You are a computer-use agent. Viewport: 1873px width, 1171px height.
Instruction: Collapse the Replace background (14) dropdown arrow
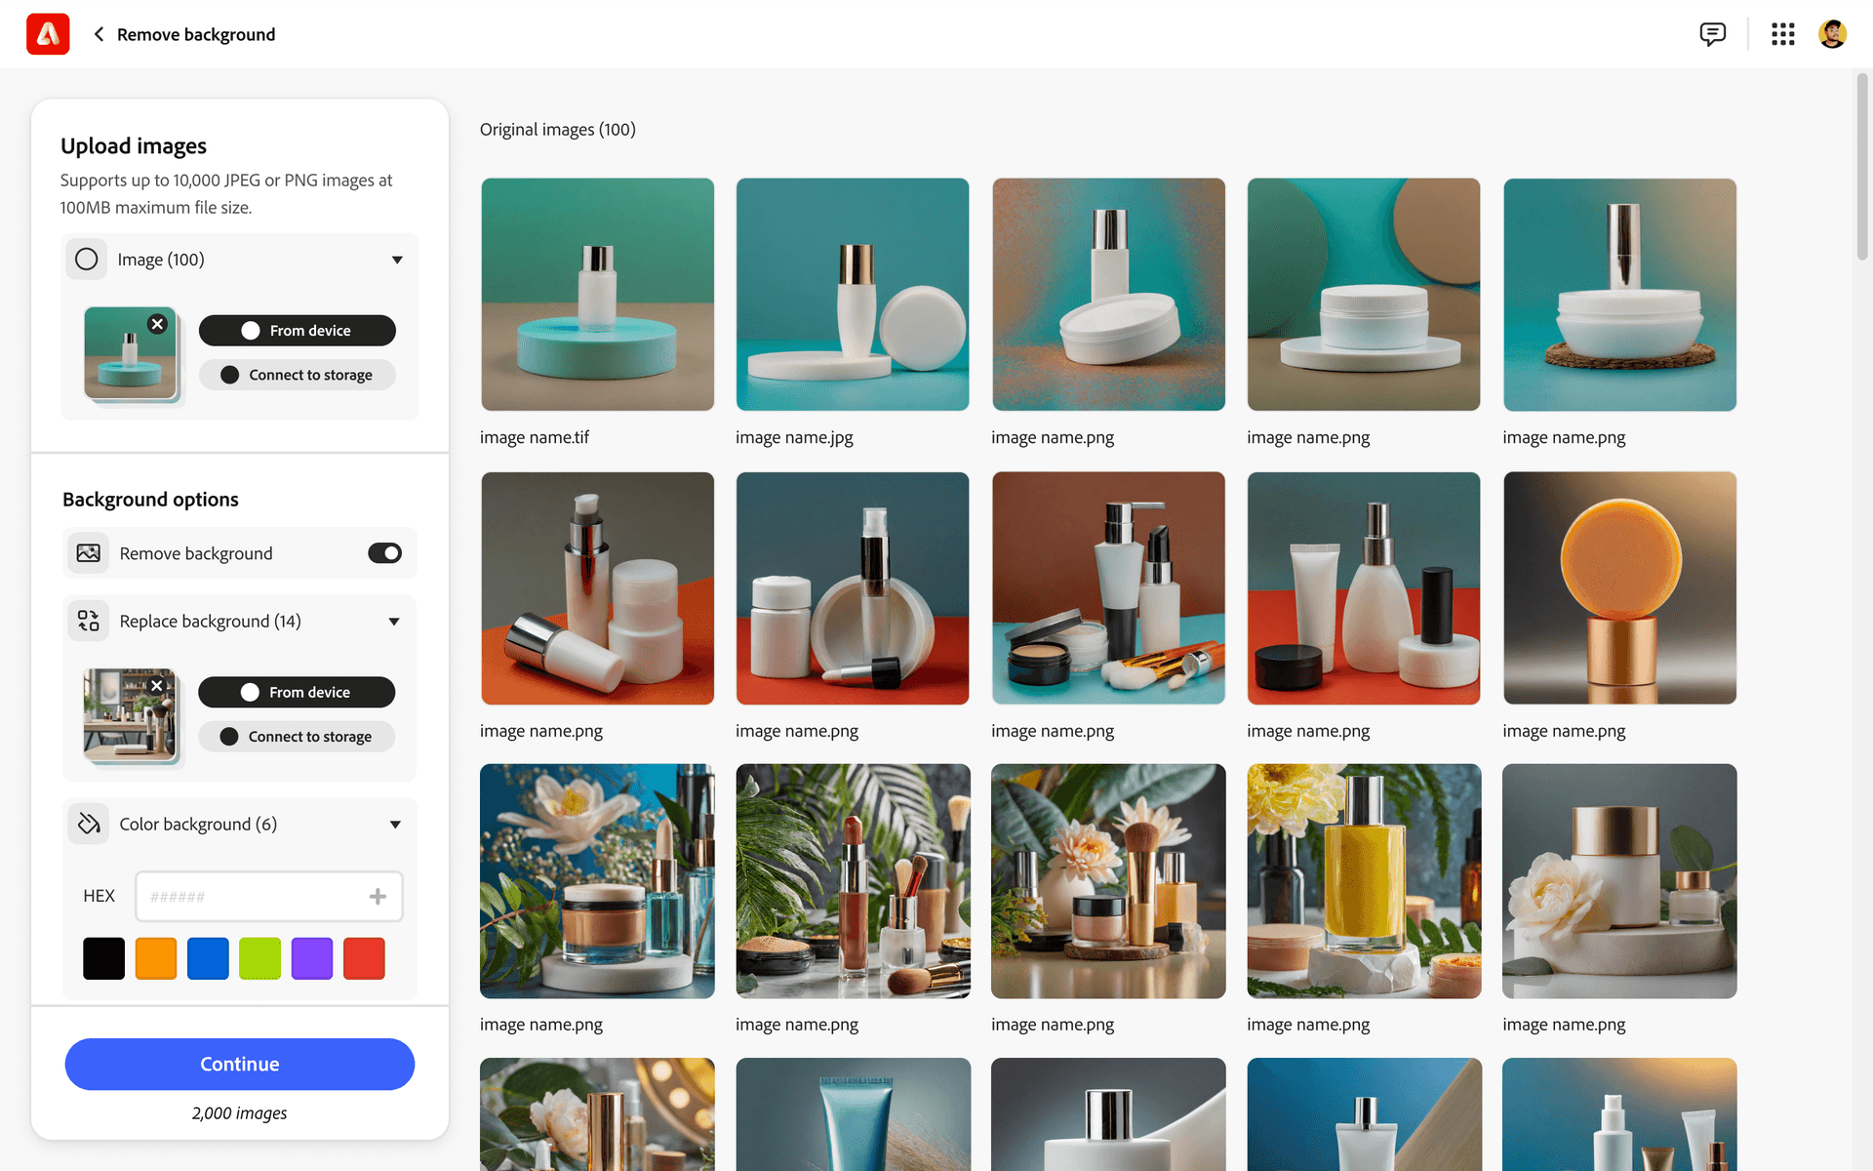pos(394,622)
